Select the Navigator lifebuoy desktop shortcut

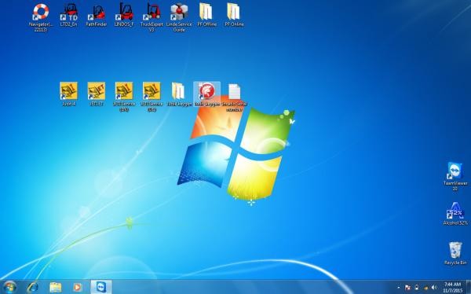click(41, 17)
